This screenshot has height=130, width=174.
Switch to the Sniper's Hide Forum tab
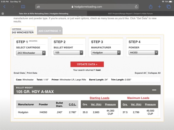tap(130, 14)
